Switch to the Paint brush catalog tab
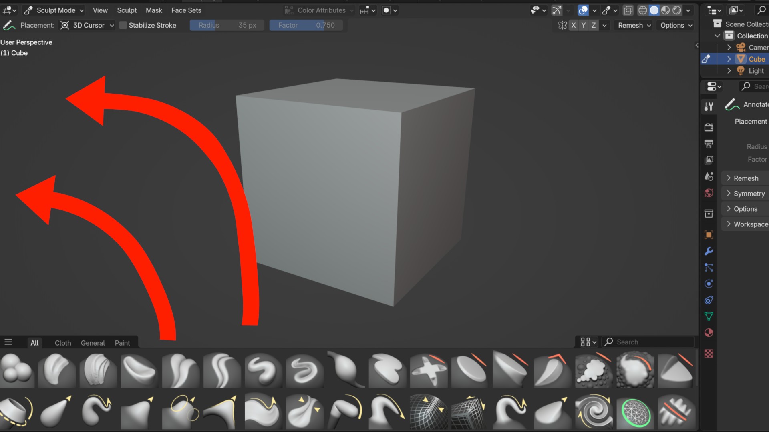This screenshot has height=432, width=769. pos(122,343)
